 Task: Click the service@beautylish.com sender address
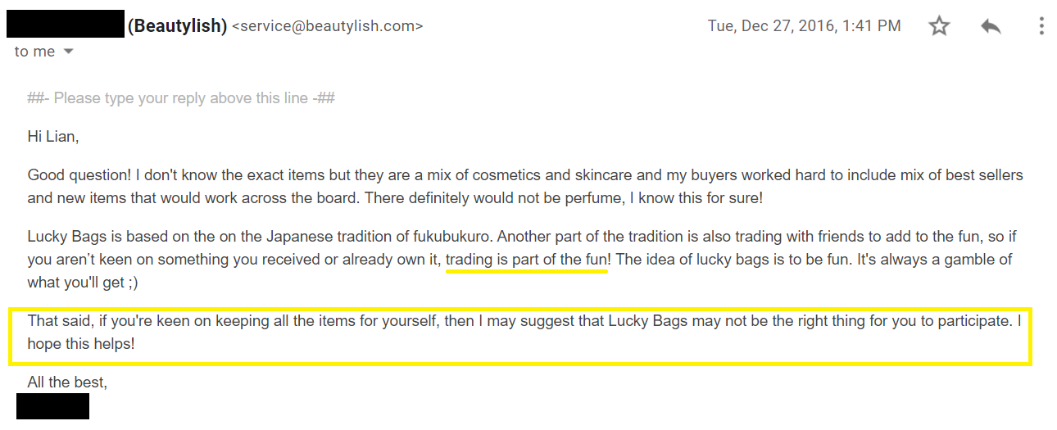click(x=328, y=26)
